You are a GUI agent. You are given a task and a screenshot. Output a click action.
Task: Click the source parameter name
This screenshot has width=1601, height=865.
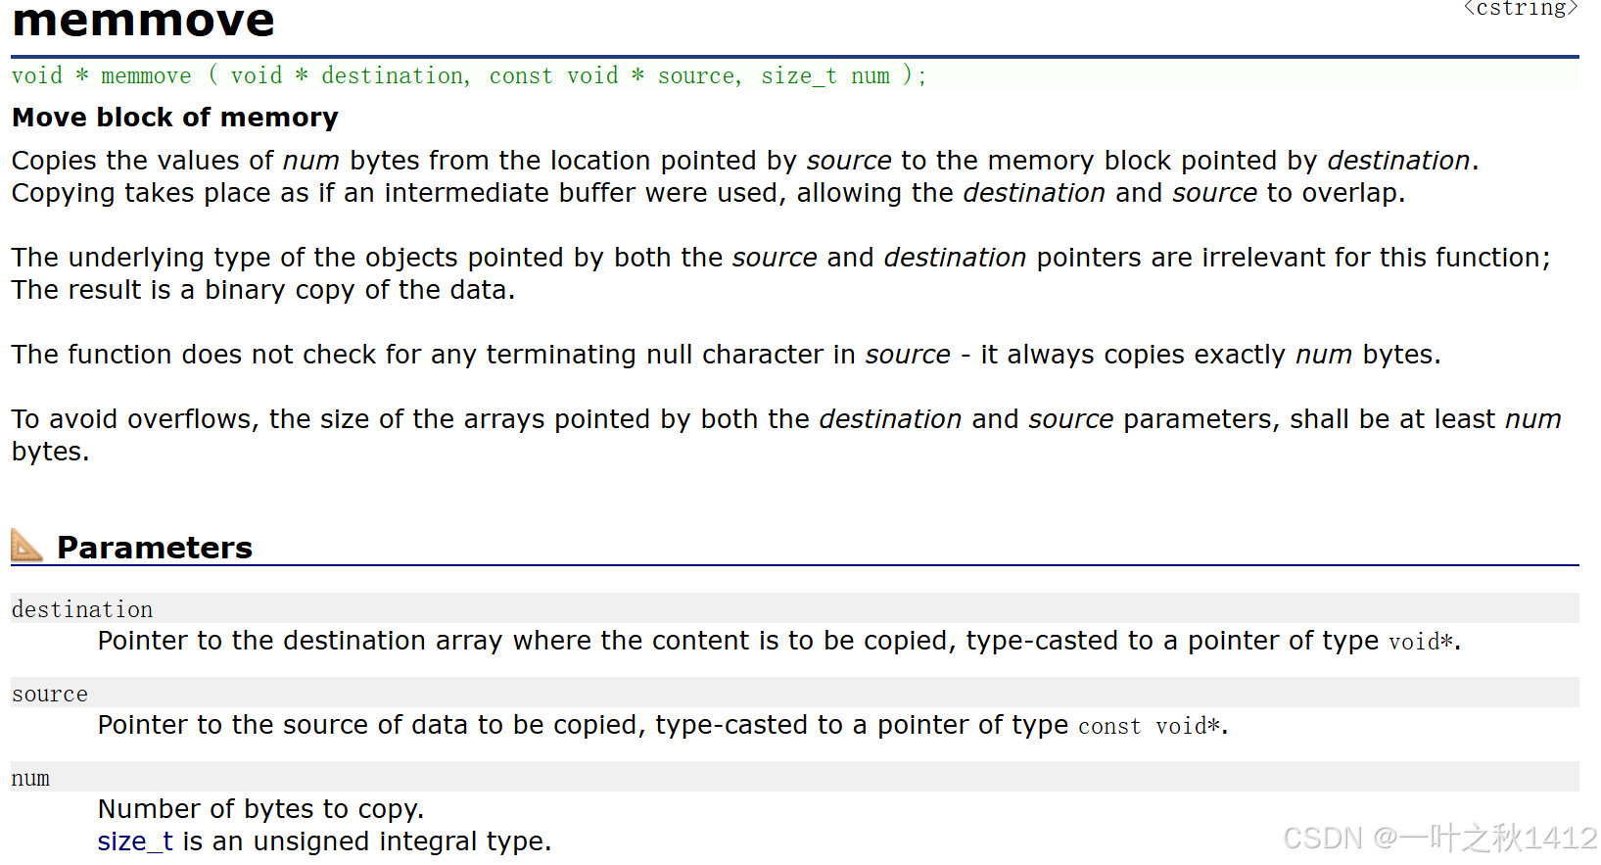click(x=50, y=694)
